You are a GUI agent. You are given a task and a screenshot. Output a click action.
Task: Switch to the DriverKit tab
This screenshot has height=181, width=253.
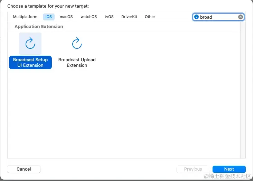click(x=129, y=17)
